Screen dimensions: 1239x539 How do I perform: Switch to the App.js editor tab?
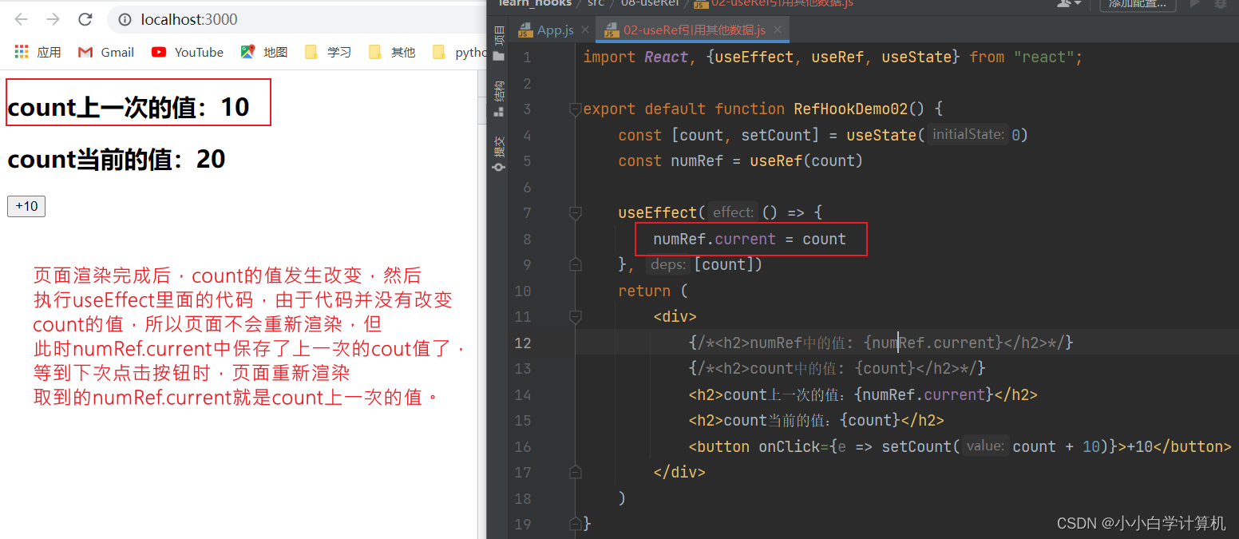(555, 30)
